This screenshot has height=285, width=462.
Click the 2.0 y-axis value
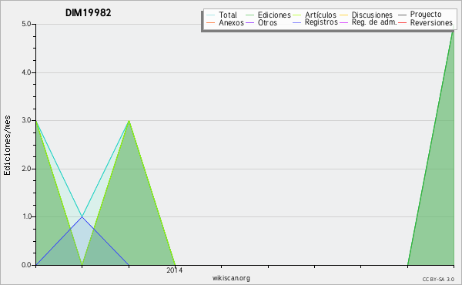click(x=26, y=169)
